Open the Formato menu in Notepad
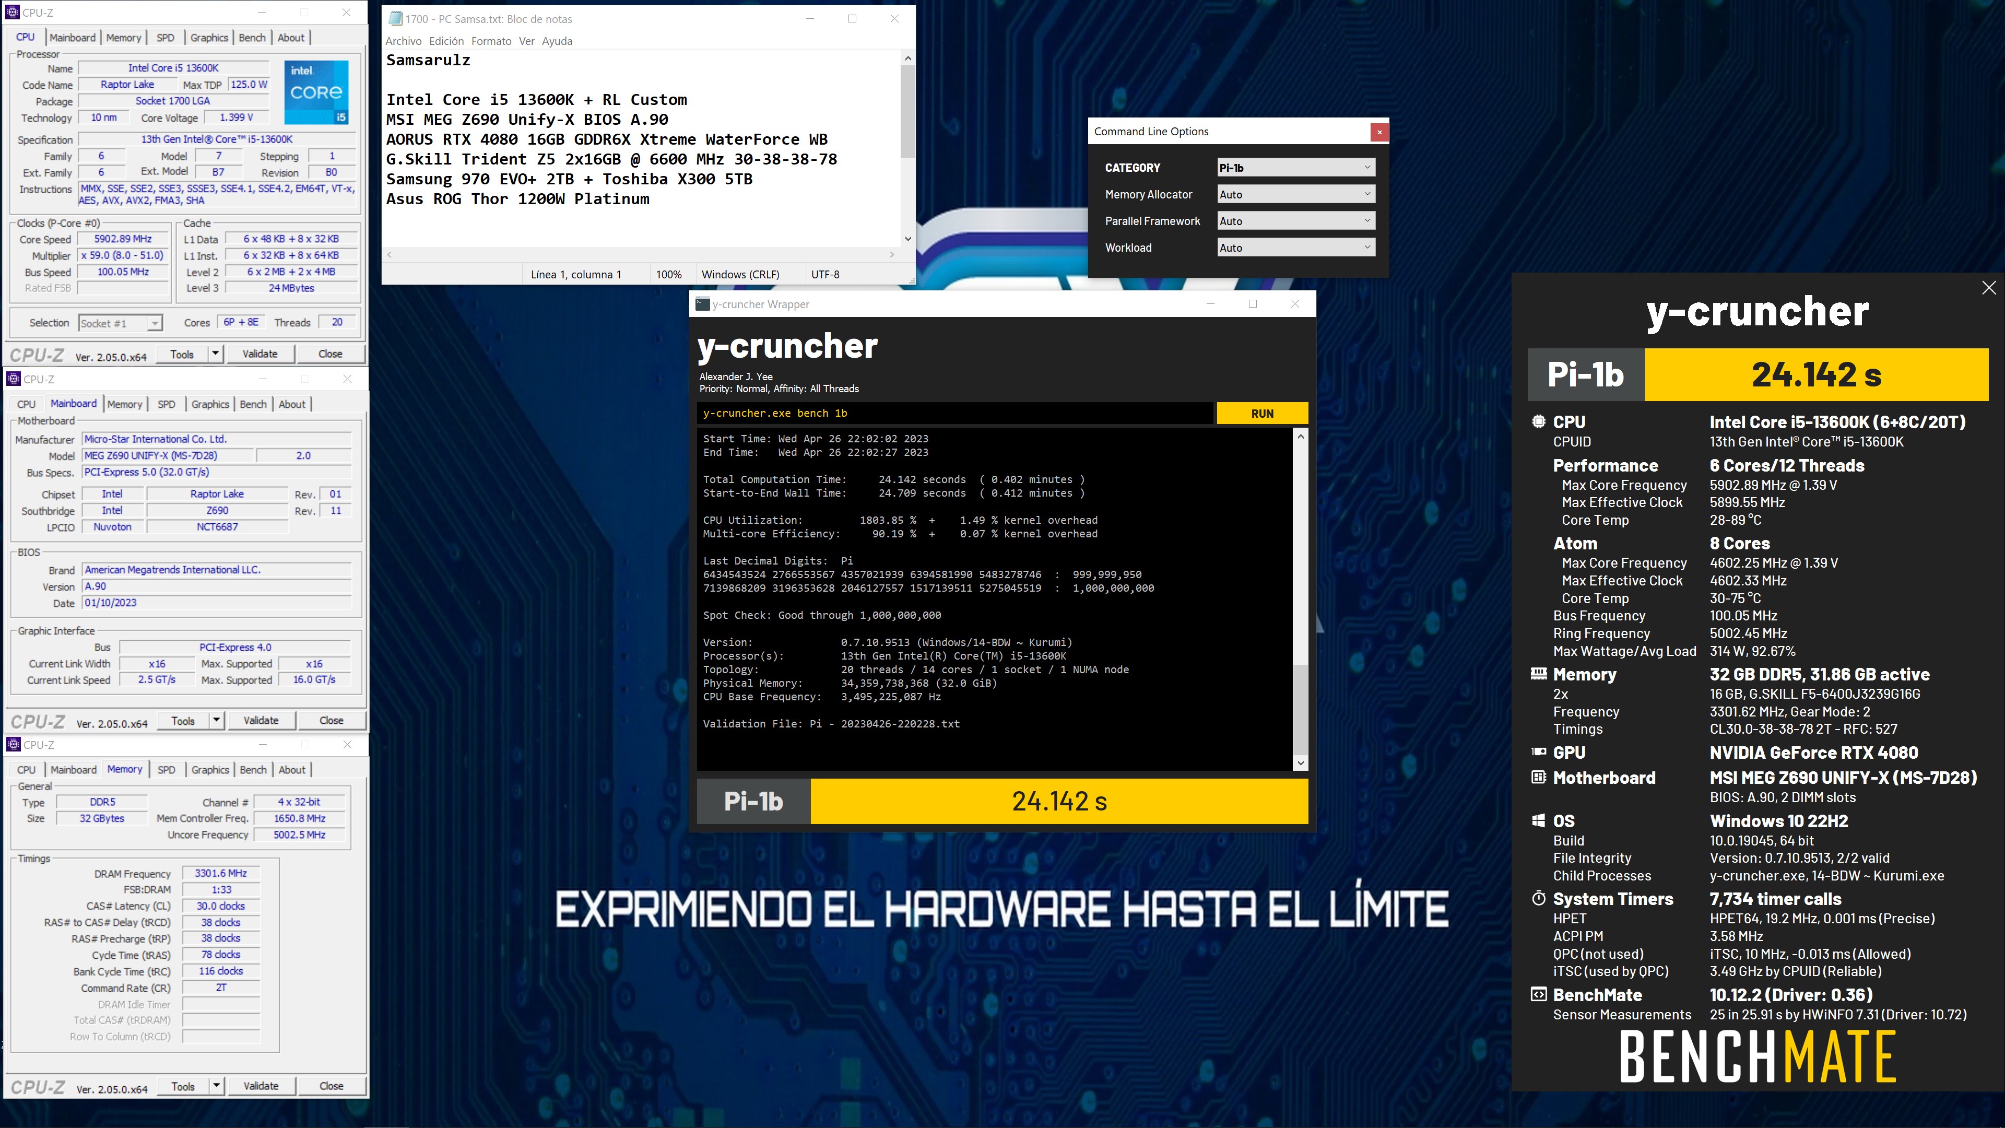Image resolution: width=2005 pixels, height=1128 pixels. (x=491, y=41)
